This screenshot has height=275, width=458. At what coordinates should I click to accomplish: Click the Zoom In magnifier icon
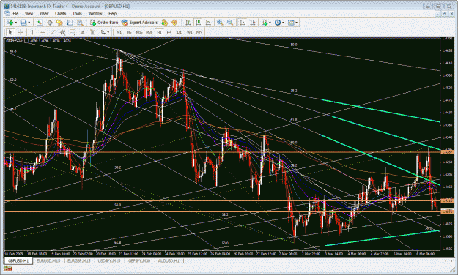click(x=220, y=23)
